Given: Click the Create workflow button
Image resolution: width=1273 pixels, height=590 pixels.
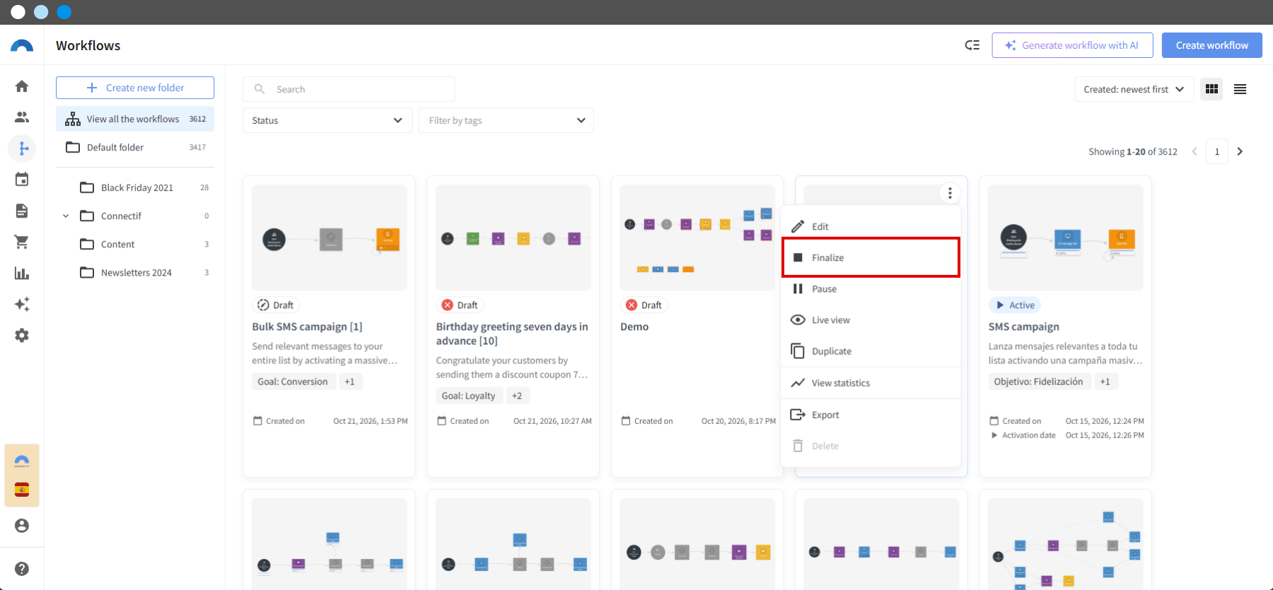Looking at the screenshot, I should click(1212, 45).
